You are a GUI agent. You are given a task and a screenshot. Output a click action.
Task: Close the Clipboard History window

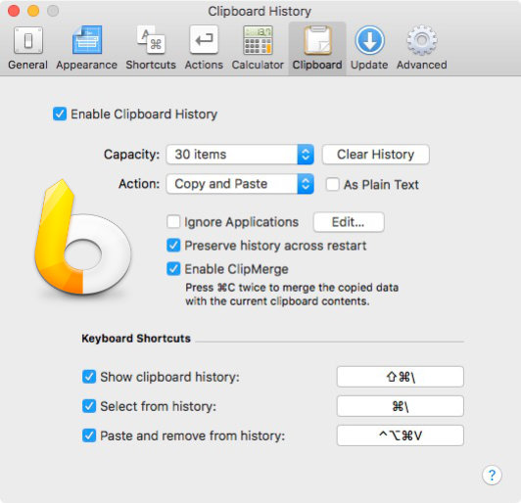pos(14,11)
